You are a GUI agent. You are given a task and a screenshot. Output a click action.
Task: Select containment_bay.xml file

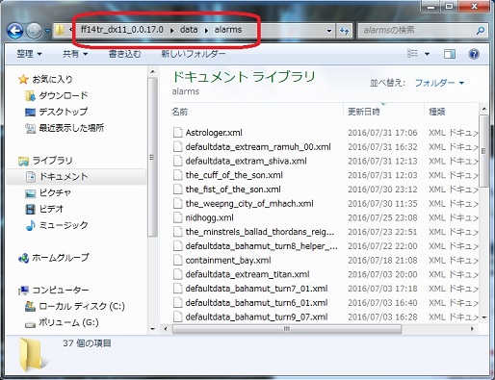(228, 260)
